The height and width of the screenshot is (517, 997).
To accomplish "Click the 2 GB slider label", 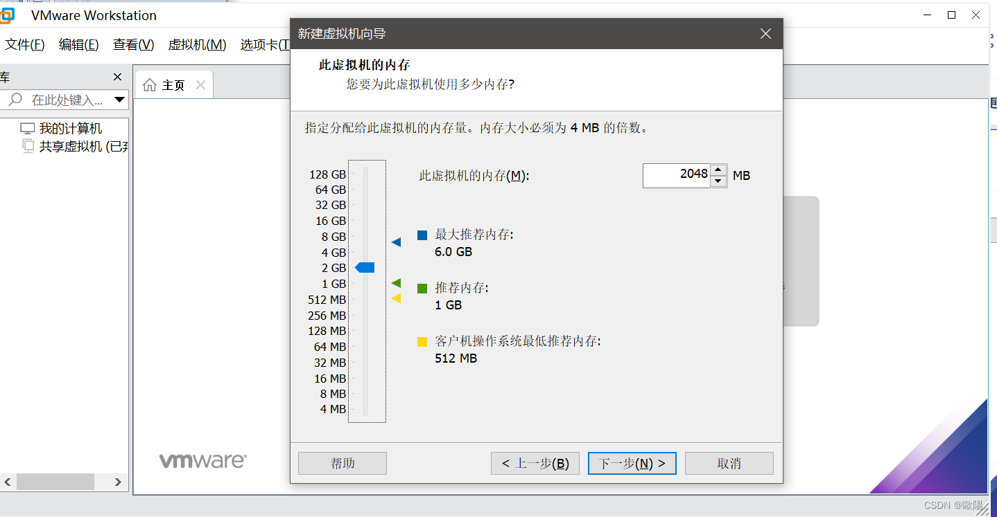I will [333, 268].
